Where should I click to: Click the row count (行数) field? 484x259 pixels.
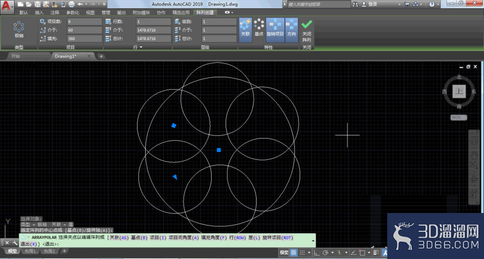click(x=154, y=22)
